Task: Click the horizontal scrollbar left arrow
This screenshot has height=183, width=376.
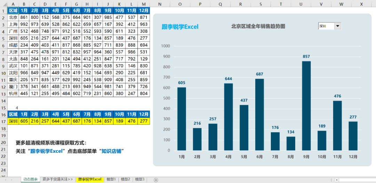Action: pyautogui.click(x=337, y=180)
